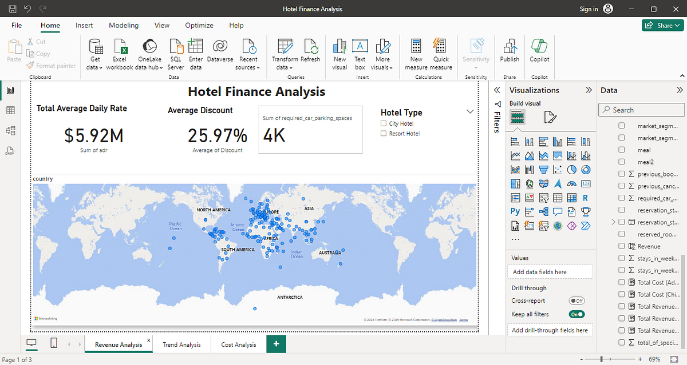
Task: Switch to Table view in left sidebar
Action: [x=10, y=110]
